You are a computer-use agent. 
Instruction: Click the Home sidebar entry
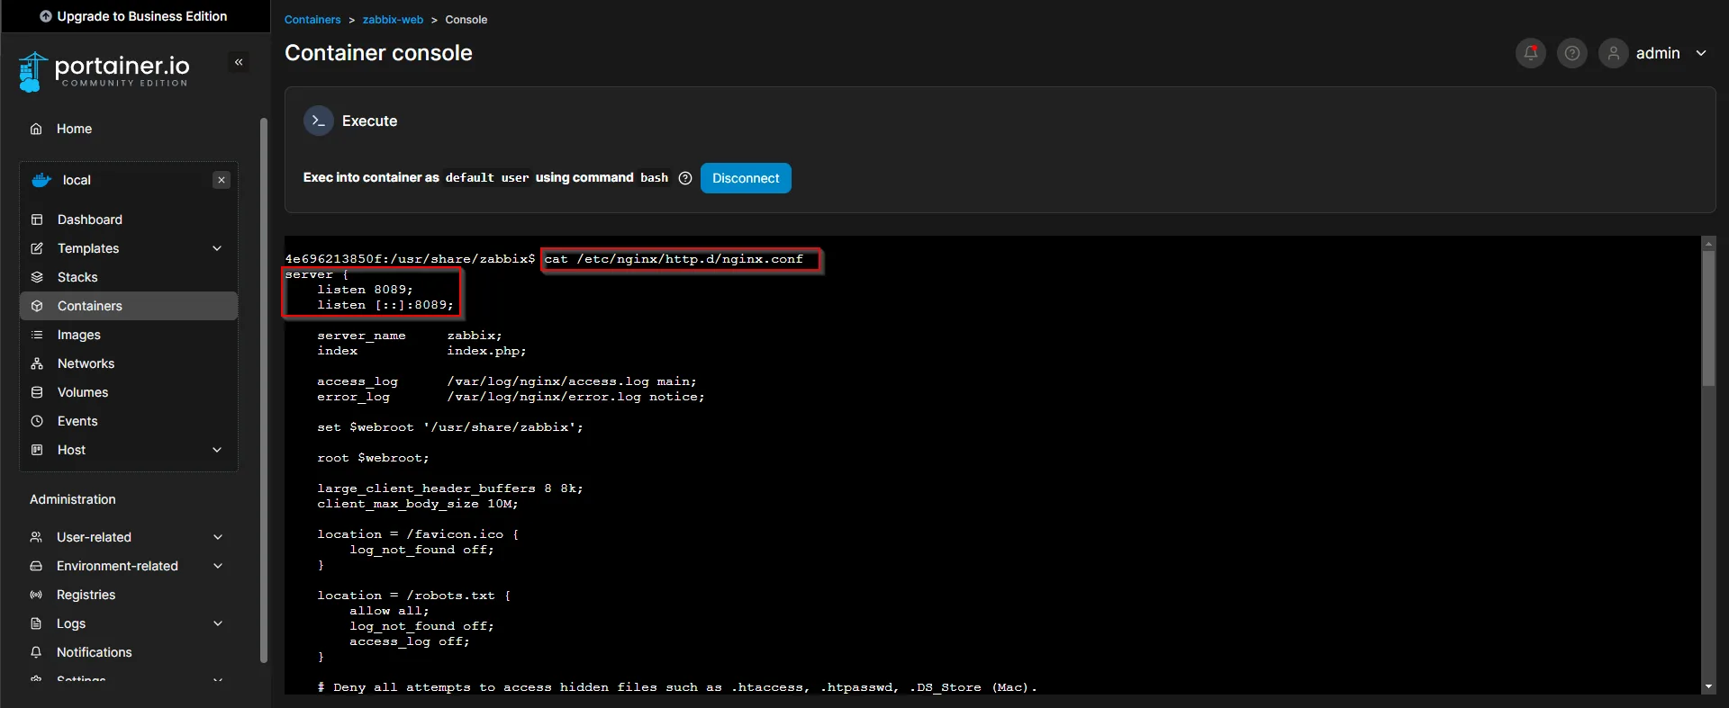[129, 129]
